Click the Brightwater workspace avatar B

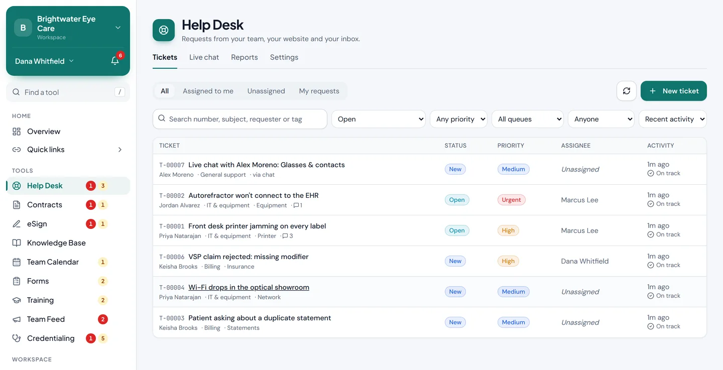pyautogui.click(x=23, y=28)
